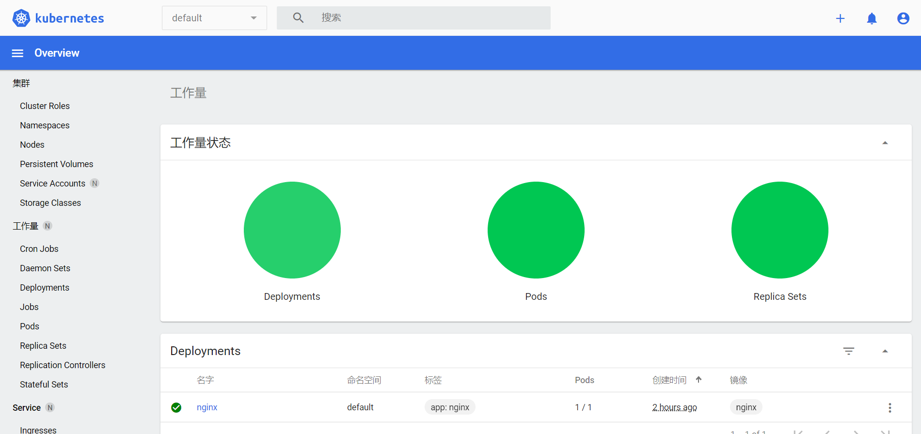
Task: Click the 集群 sidebar heading
Action: coord(21,83)
